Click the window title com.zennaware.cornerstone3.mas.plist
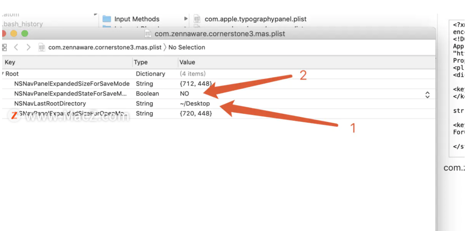This screenshot has height=231, width=474. click(x=220, y=34)
